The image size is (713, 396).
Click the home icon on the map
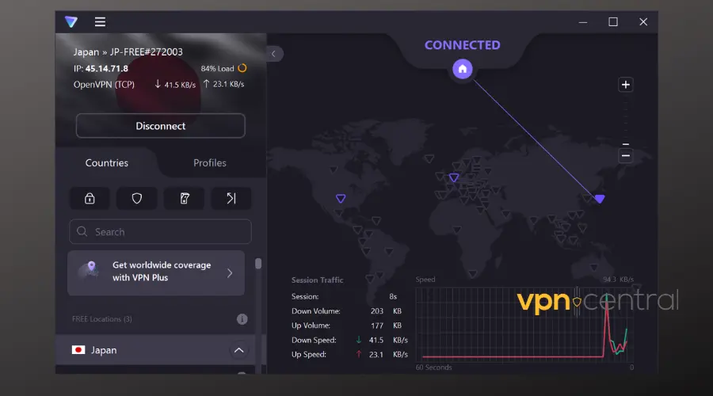463,69
